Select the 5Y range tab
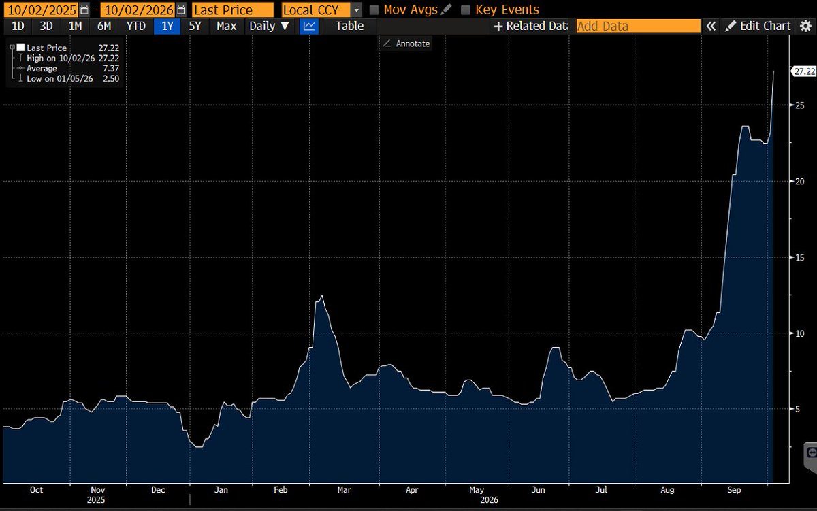The width and height of the screenshot is (817, 511). [x=195, y=26]
